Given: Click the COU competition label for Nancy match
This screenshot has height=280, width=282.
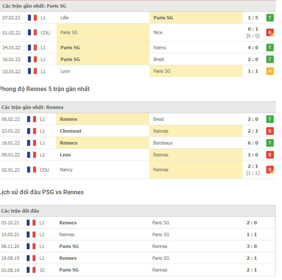Looking at the screenshot, I should click(45, 170).
